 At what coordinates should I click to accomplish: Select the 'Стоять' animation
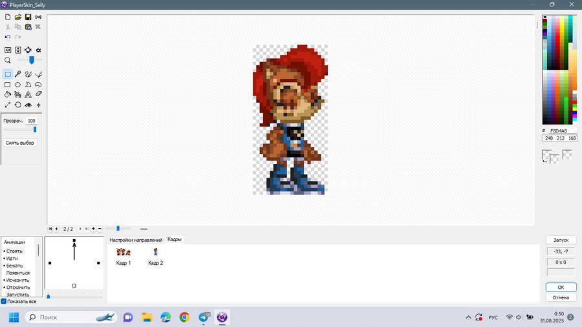pyautogui.click(x=14, y=251)
